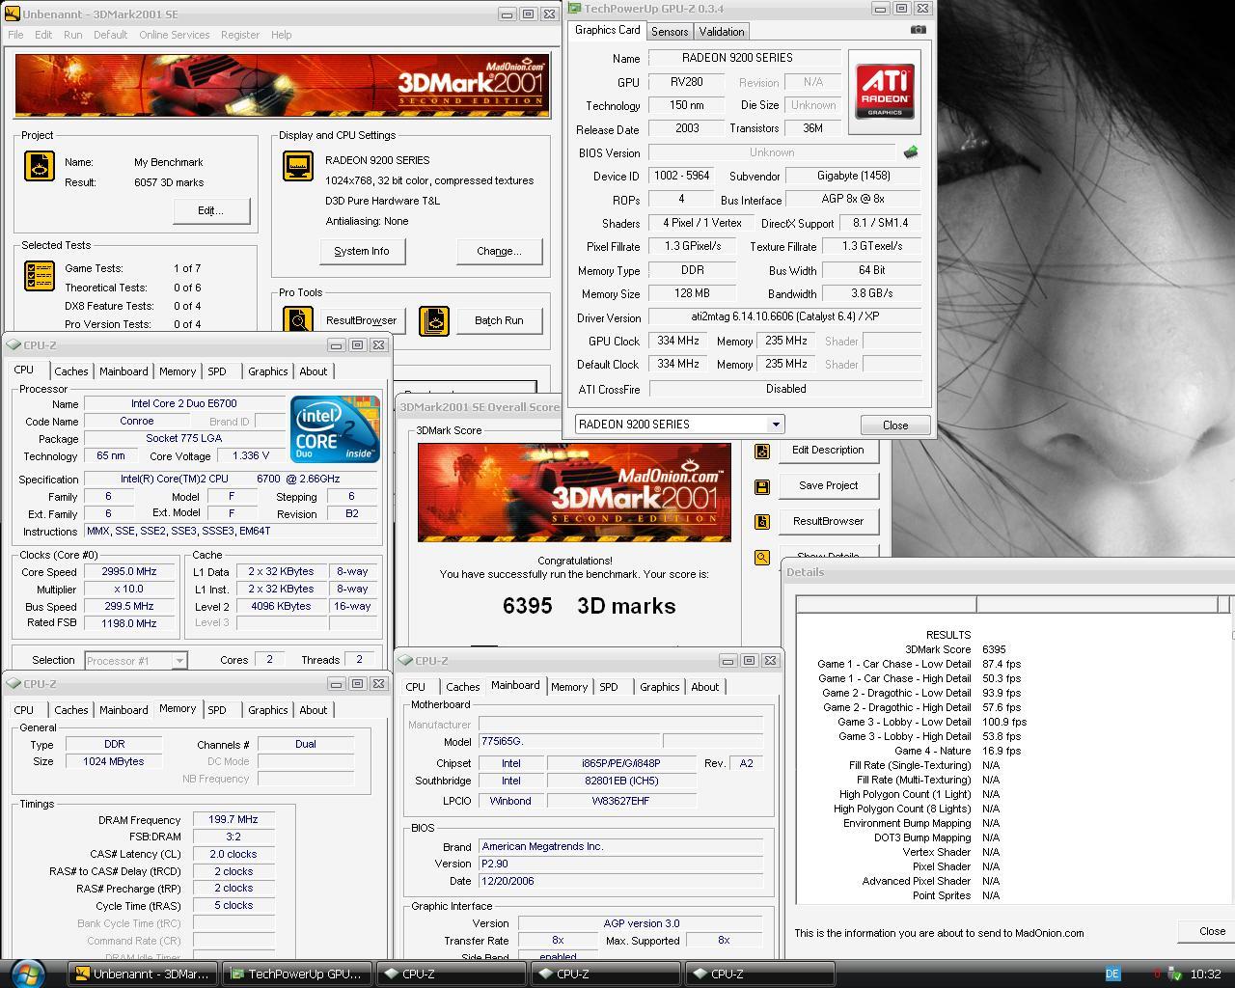Viewport: 1235px width, 988px height.
Task: Open the Online Services menu
Action: coord(174,35)
